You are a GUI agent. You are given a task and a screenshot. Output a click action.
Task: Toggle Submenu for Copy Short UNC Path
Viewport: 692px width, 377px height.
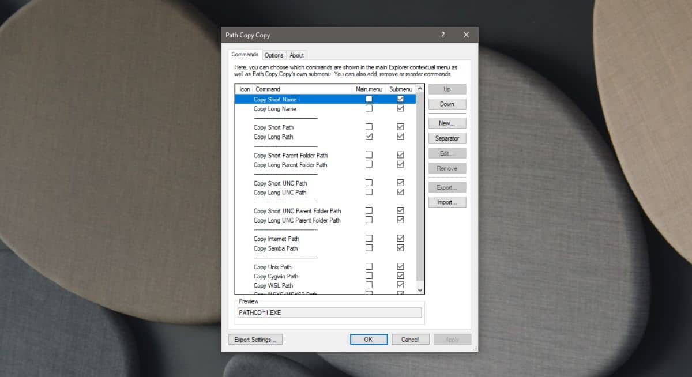(400, 183)
